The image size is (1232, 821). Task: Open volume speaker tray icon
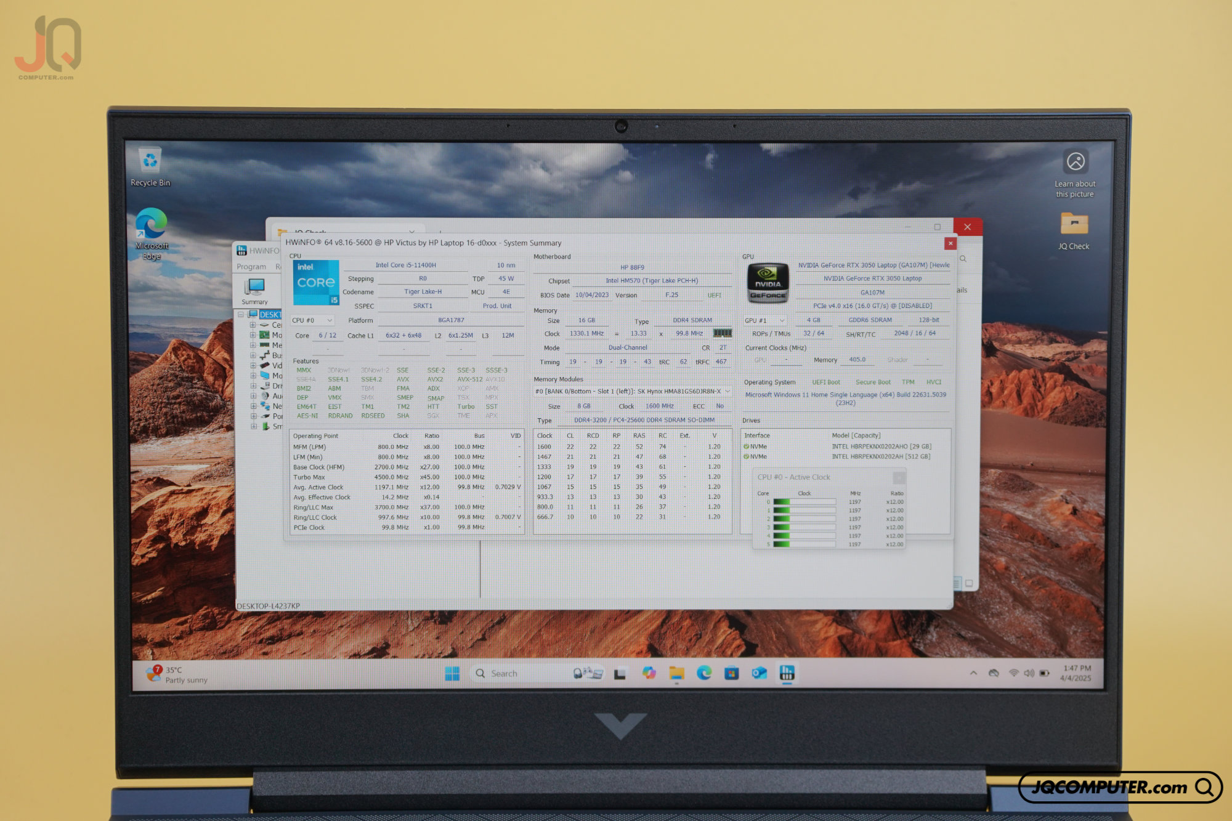click(1029, 673)
